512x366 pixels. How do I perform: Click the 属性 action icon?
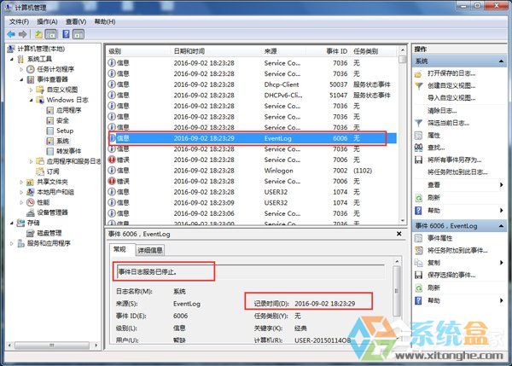tap(419, 136)
